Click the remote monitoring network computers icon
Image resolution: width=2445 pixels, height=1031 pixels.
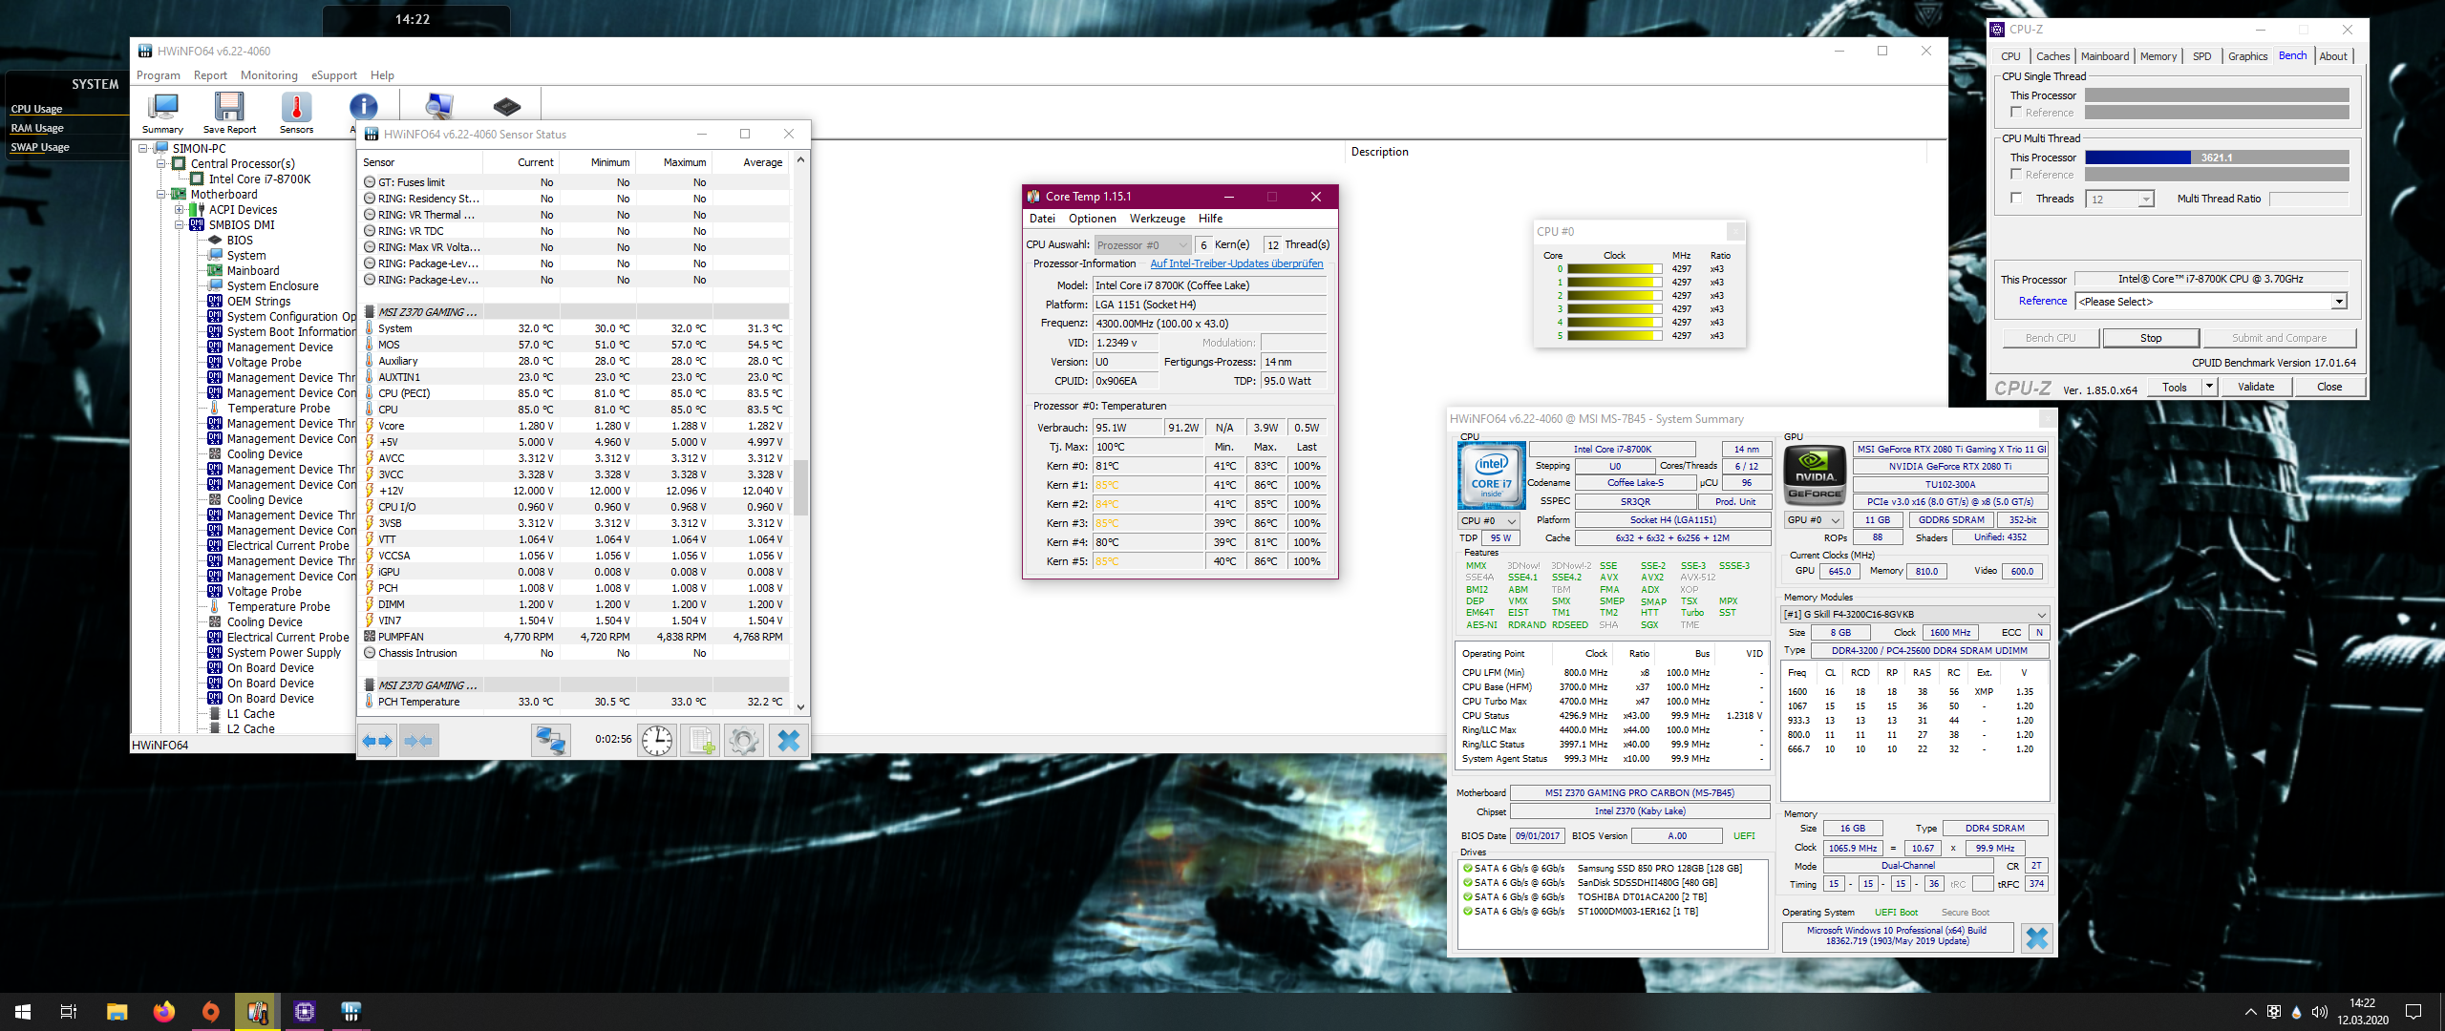(551, 741)
